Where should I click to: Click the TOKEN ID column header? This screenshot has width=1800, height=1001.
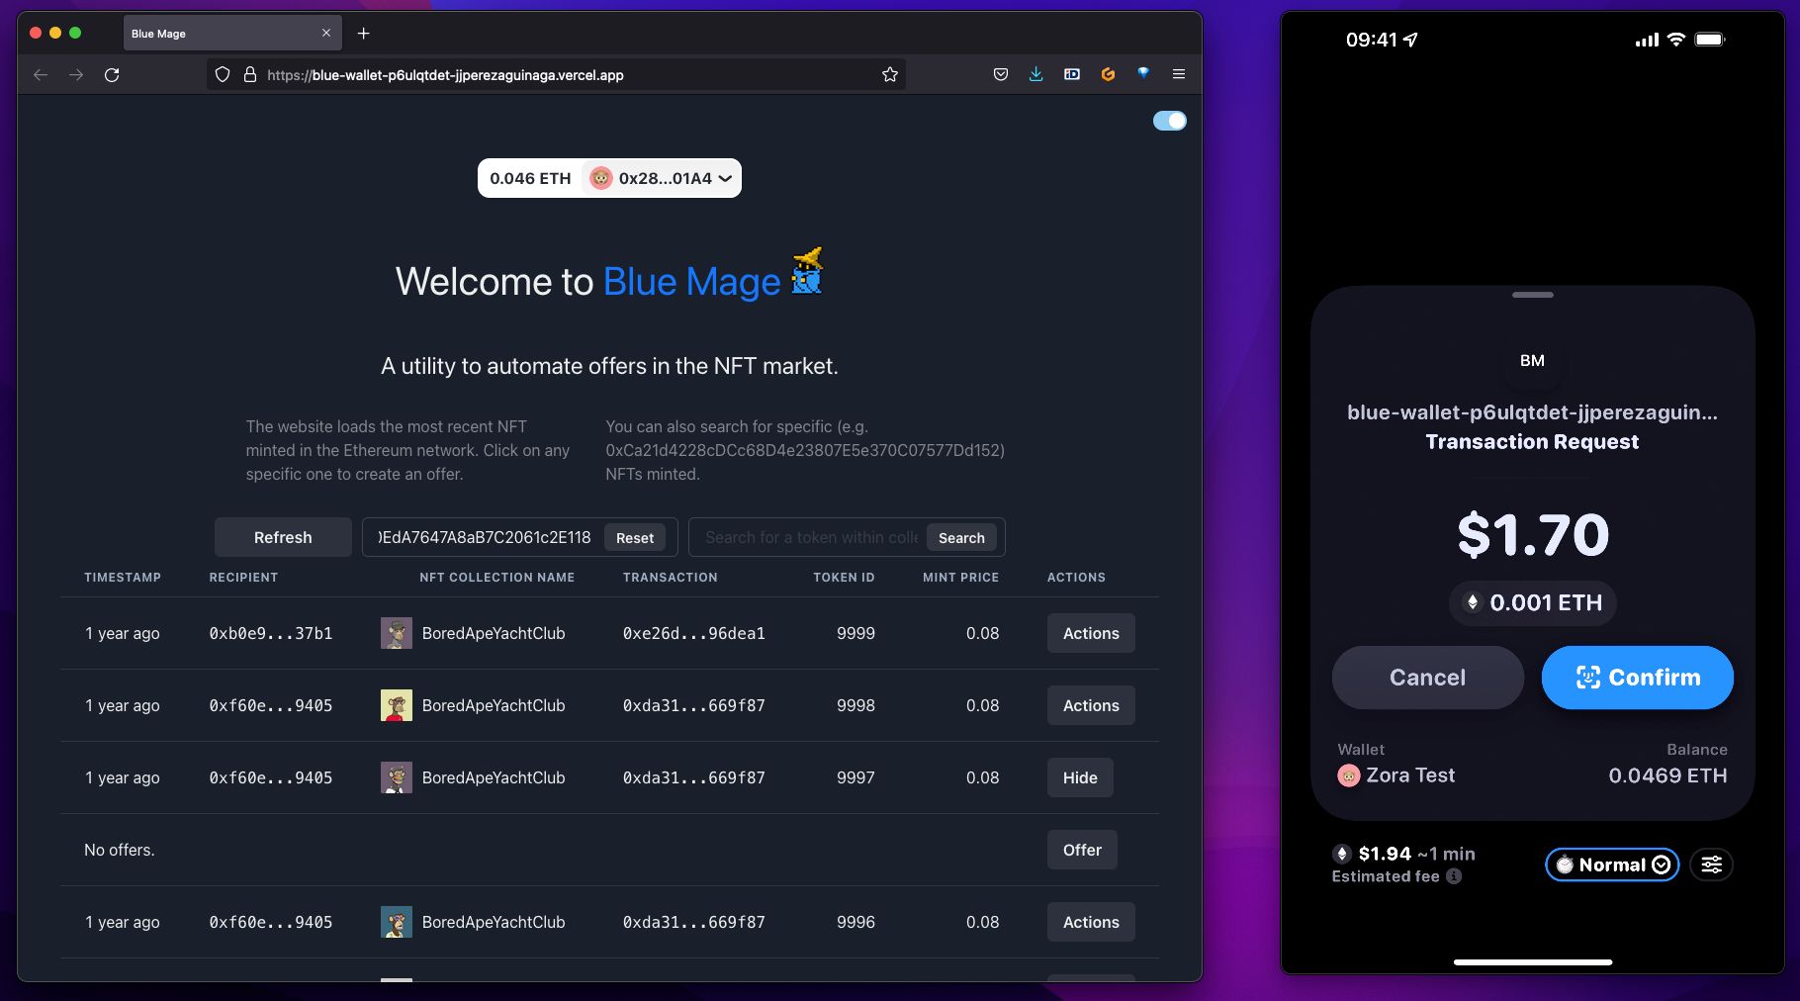point(844,577)
